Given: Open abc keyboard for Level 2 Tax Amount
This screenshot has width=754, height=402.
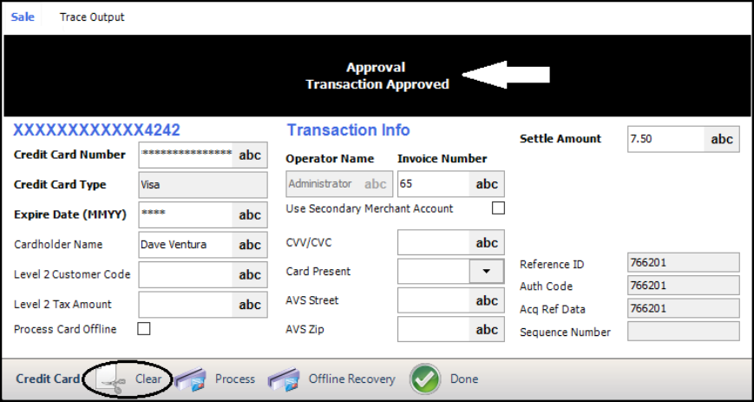Looking at the screenshot, I should coord(250,304).
